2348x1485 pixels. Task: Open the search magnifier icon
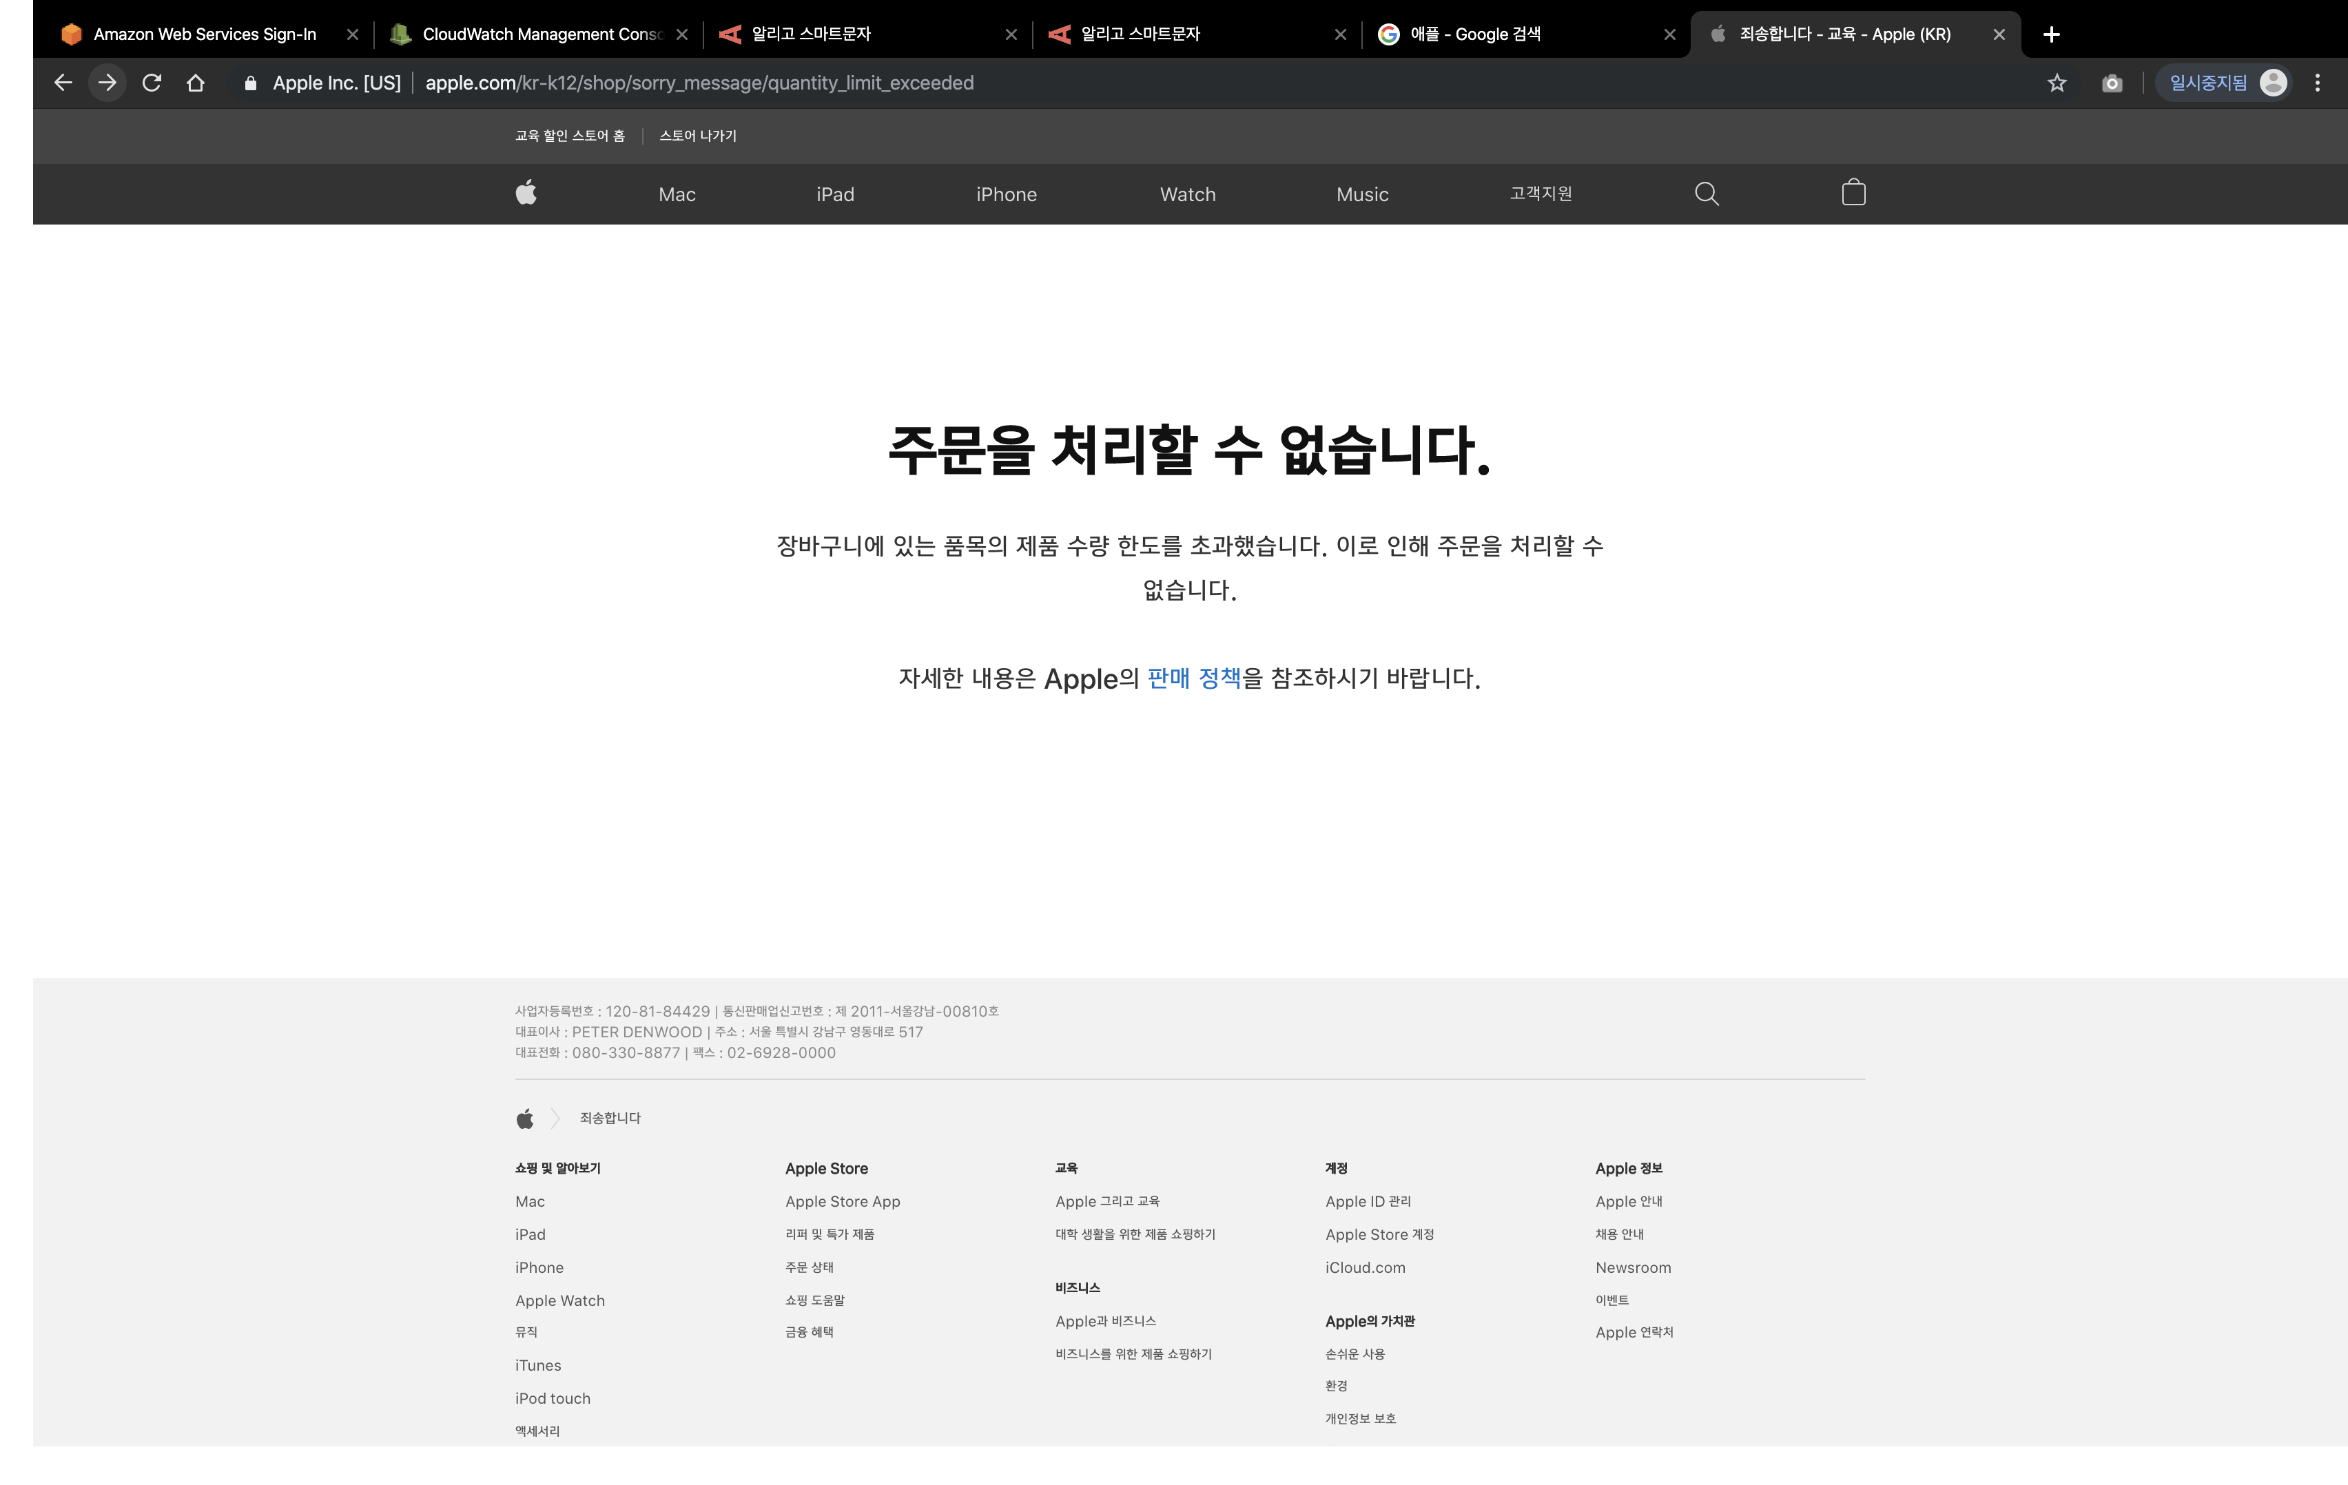pos(1707,193)
